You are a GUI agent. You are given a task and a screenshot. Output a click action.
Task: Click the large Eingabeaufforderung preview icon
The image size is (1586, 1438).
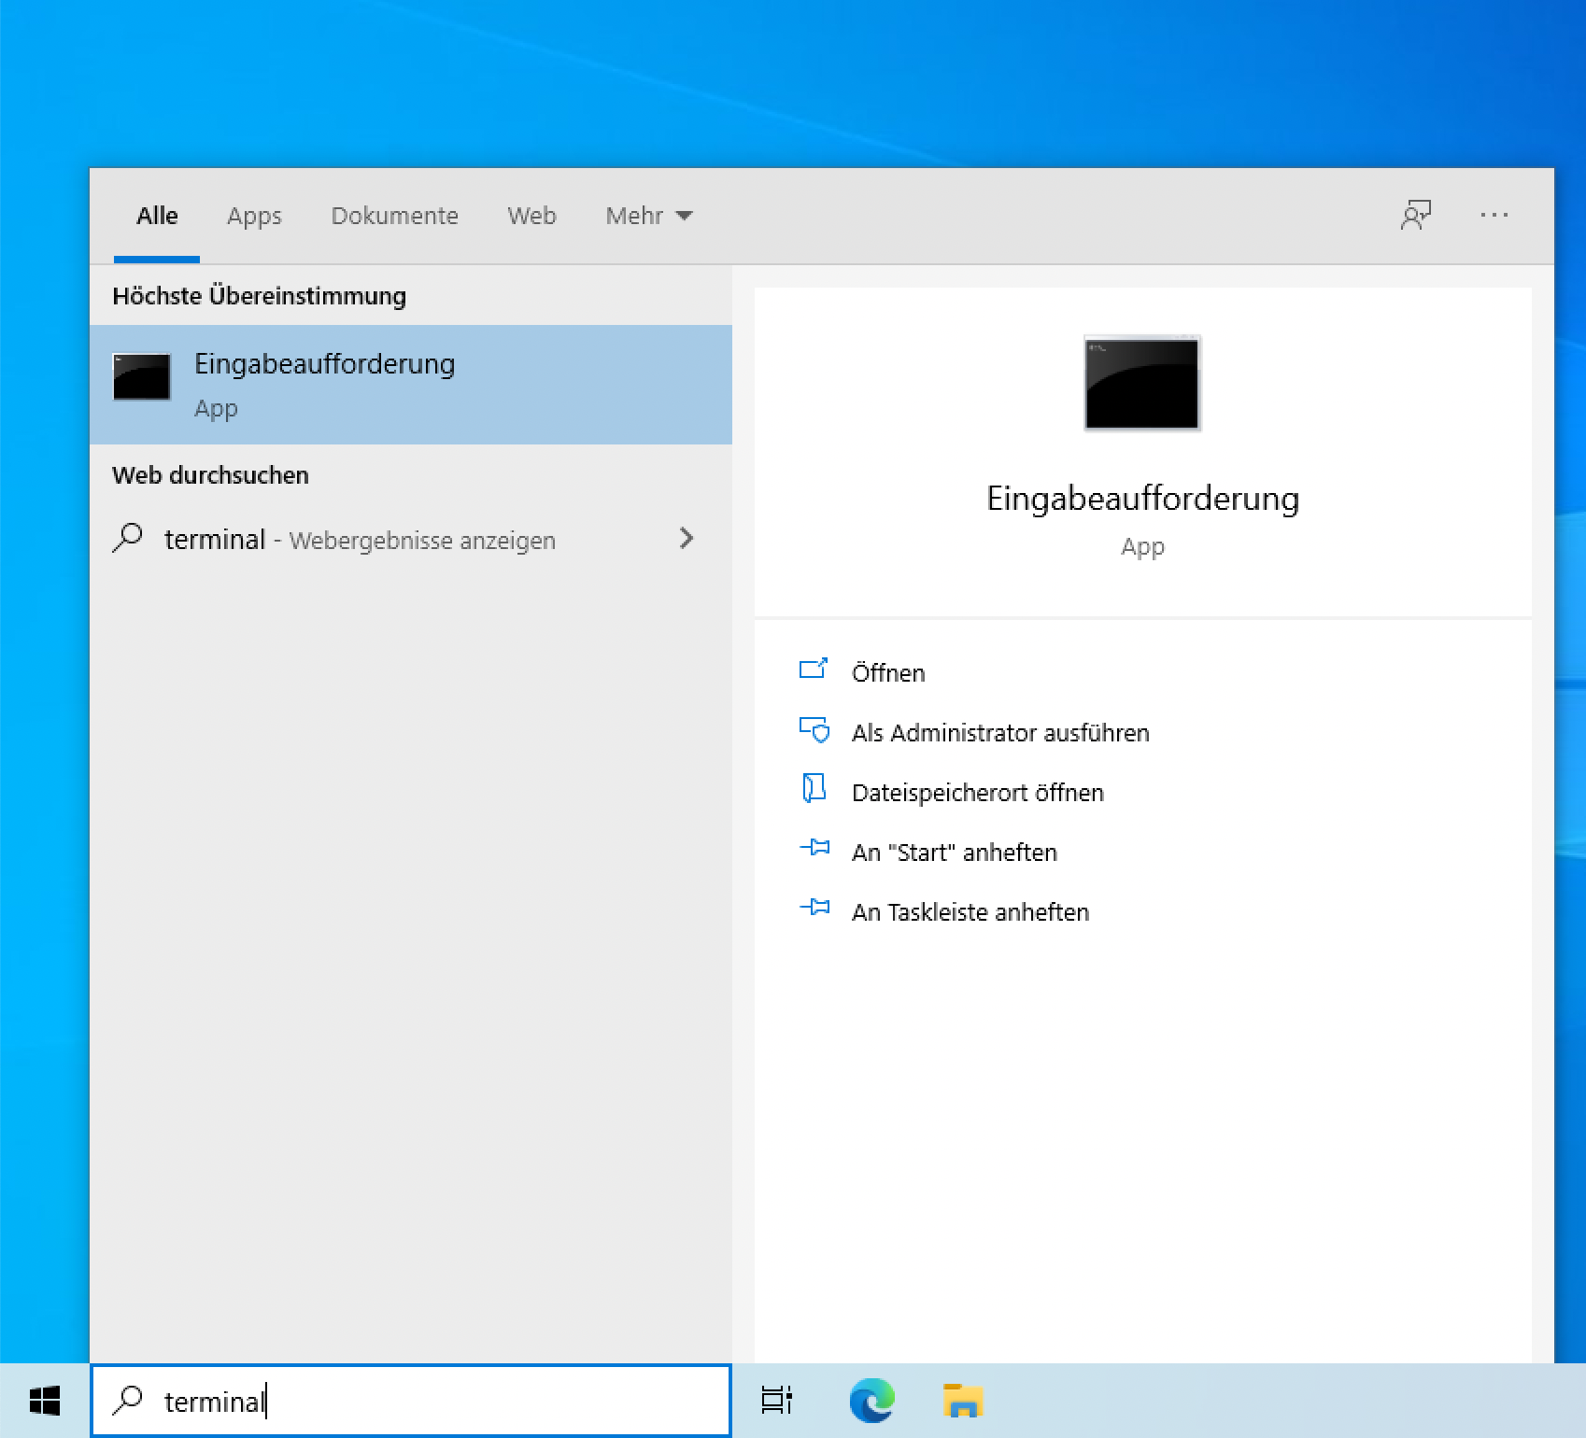click(x=1142, y=383)
